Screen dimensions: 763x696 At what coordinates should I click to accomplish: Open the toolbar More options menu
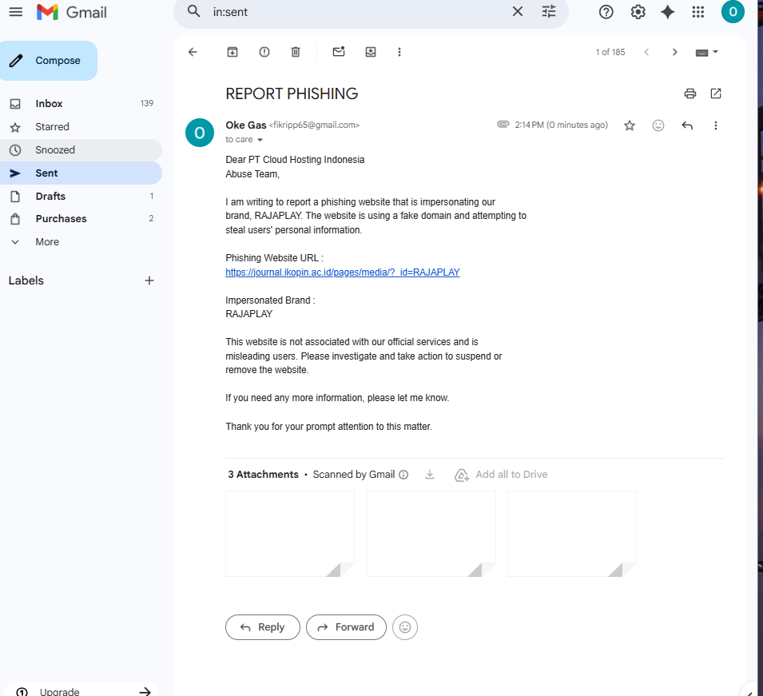click(399, 52)
